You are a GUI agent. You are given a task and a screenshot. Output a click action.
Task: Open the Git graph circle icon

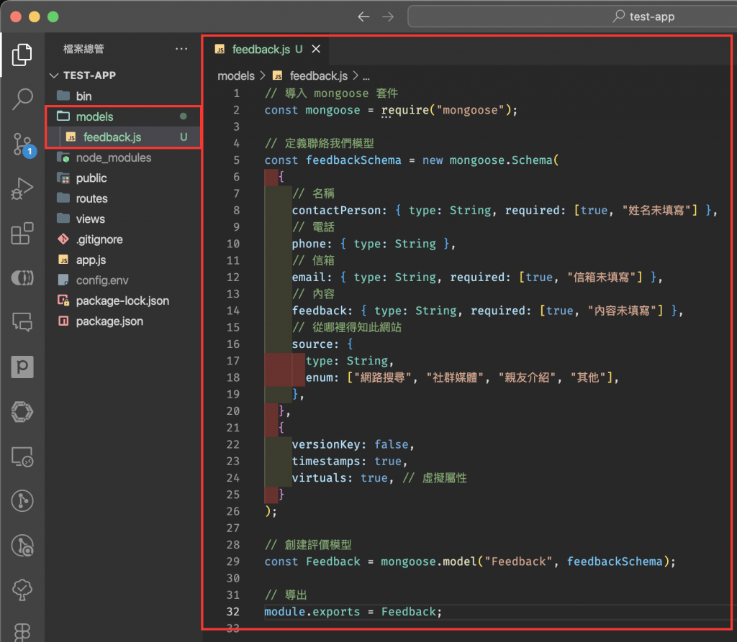pos(22,500)
